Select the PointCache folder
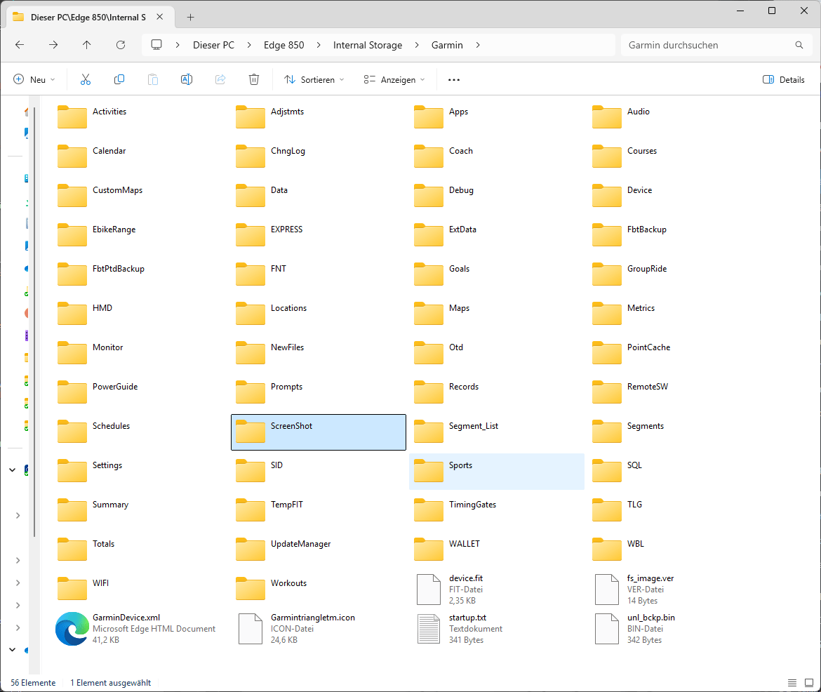 coord(675,354)
